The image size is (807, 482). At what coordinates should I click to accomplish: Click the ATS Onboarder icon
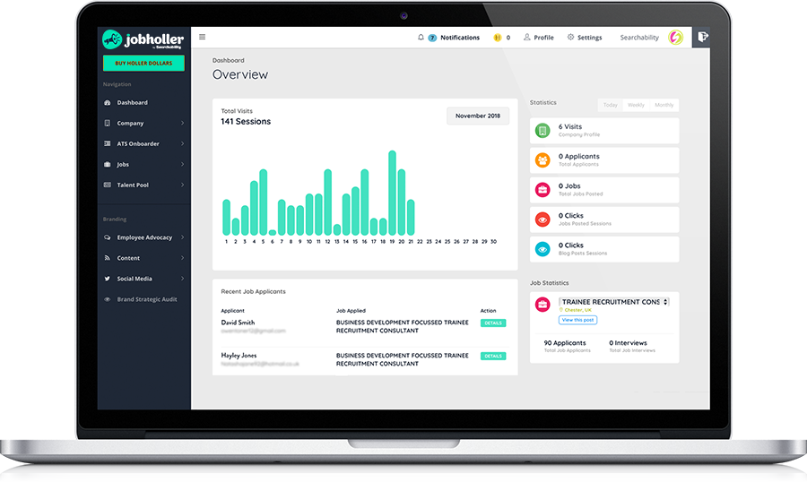tap(107, 143)
